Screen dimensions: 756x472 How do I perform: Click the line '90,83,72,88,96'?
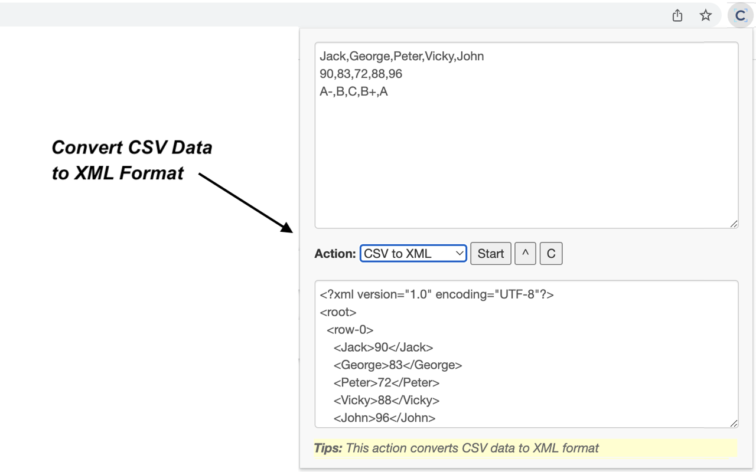coord(361,74)
